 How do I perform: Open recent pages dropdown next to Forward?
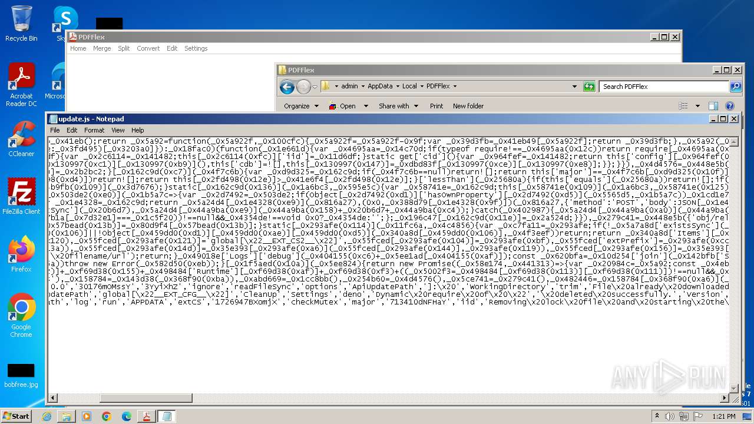(x=315, y=87)
